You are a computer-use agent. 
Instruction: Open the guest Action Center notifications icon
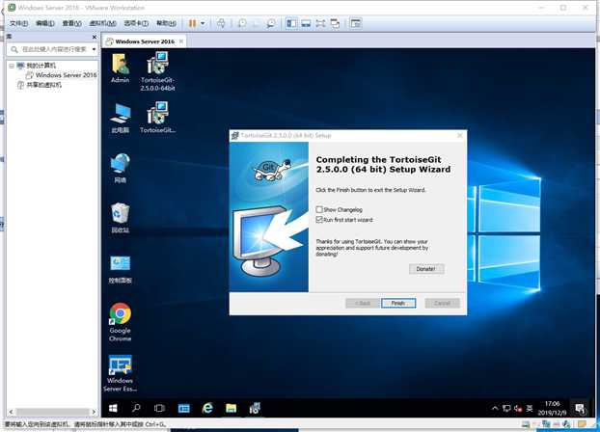point(580,408)
